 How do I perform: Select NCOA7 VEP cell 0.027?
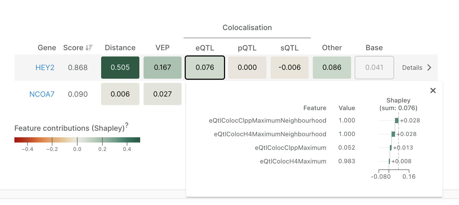tap(162, 94)
